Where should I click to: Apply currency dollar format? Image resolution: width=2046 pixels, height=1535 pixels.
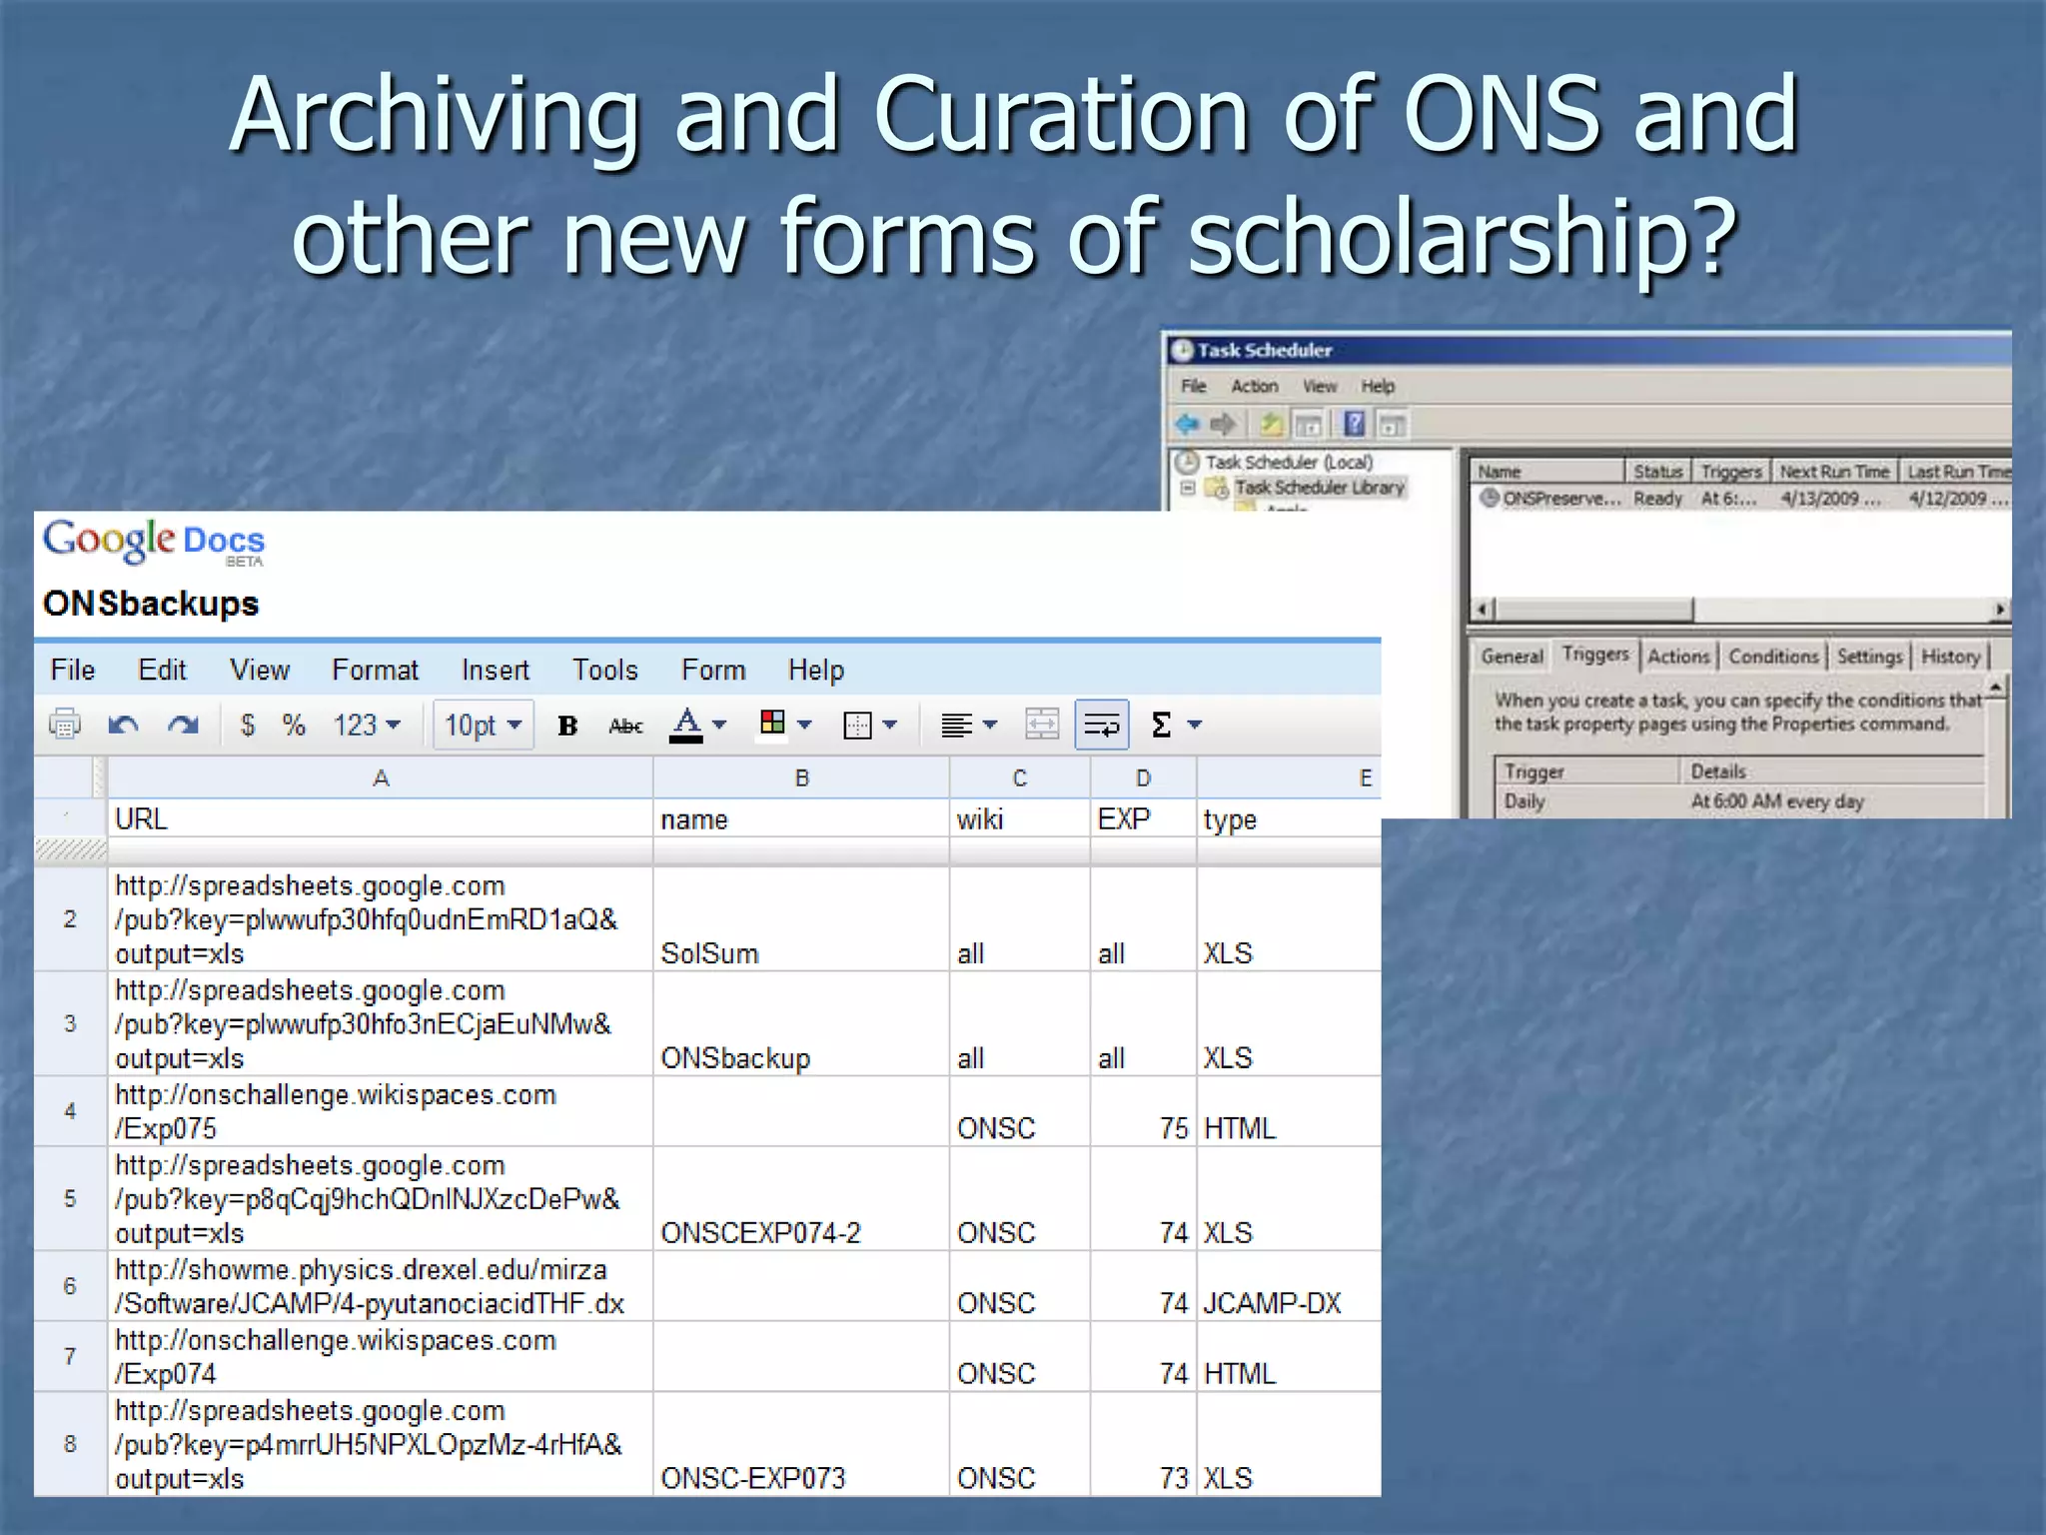click(x=248, y=724)
